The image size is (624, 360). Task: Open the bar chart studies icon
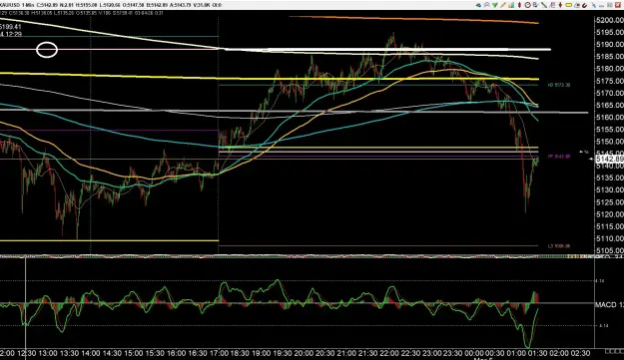click(511, 5)
